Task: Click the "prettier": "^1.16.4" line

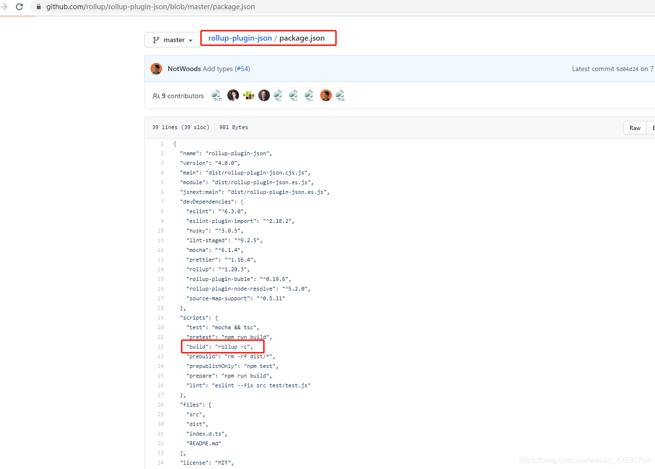Action: point(221,260)
